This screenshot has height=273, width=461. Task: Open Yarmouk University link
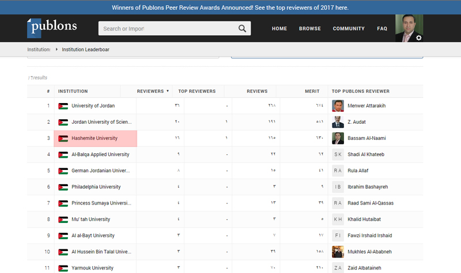[x=92, y=268]
